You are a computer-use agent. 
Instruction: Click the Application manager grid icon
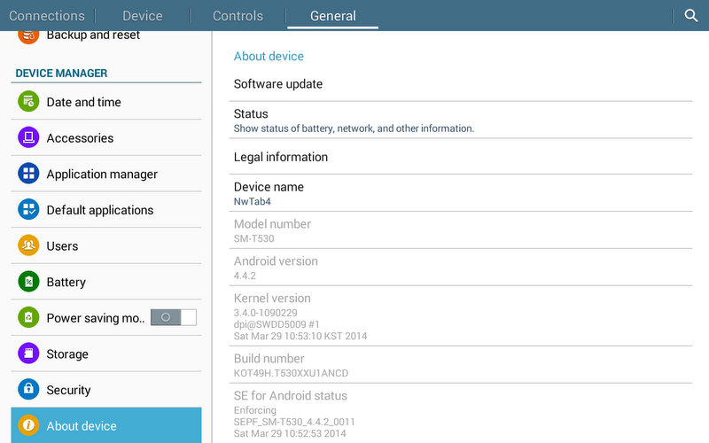coord(28,174)
